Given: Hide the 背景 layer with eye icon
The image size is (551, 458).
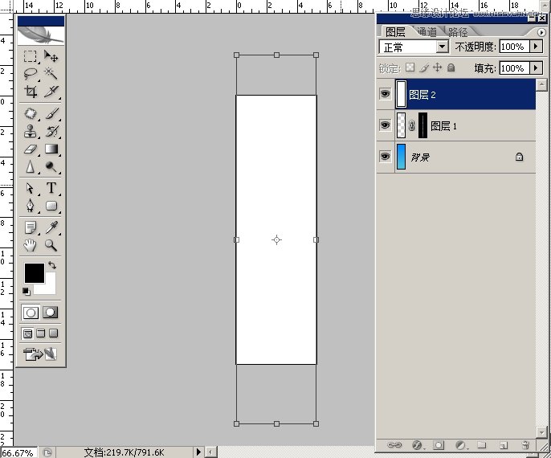Looking at the screenshot, I should [x=386, y=156].
